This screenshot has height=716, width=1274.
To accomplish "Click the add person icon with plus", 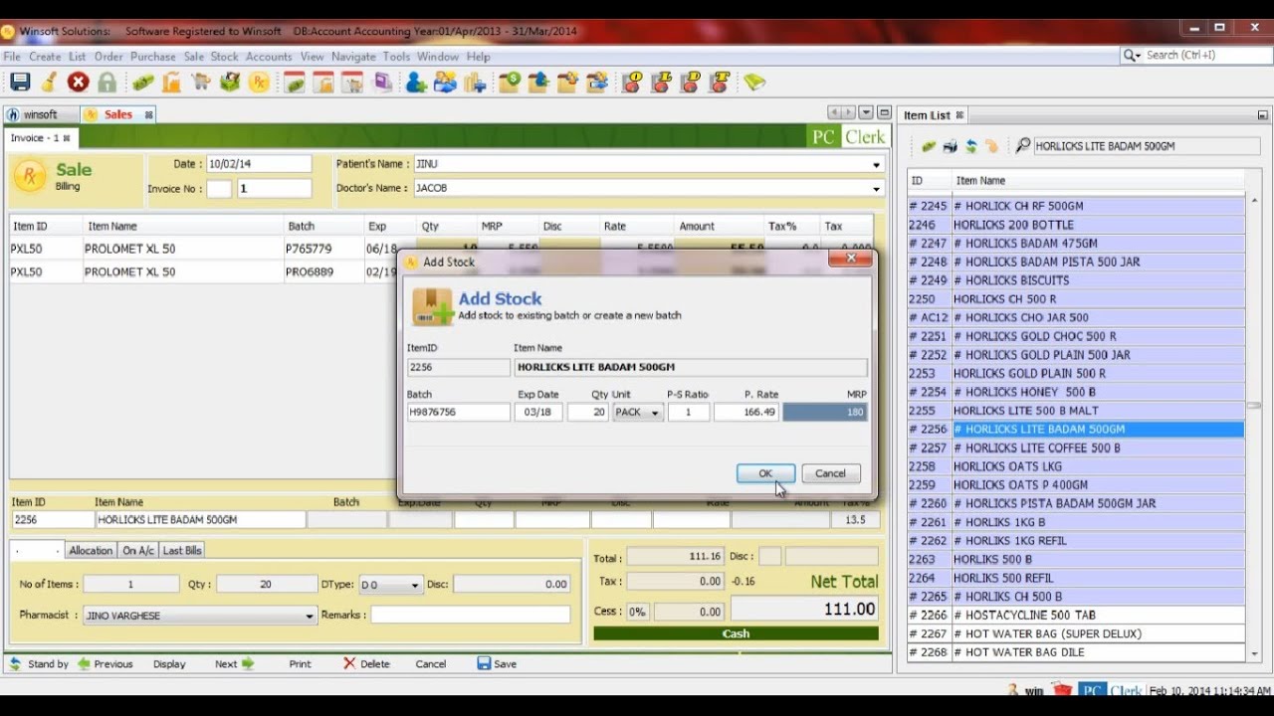I will click(416, 83).
